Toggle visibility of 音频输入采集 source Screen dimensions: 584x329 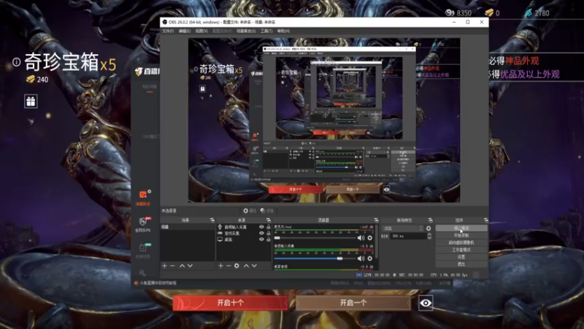261,227
